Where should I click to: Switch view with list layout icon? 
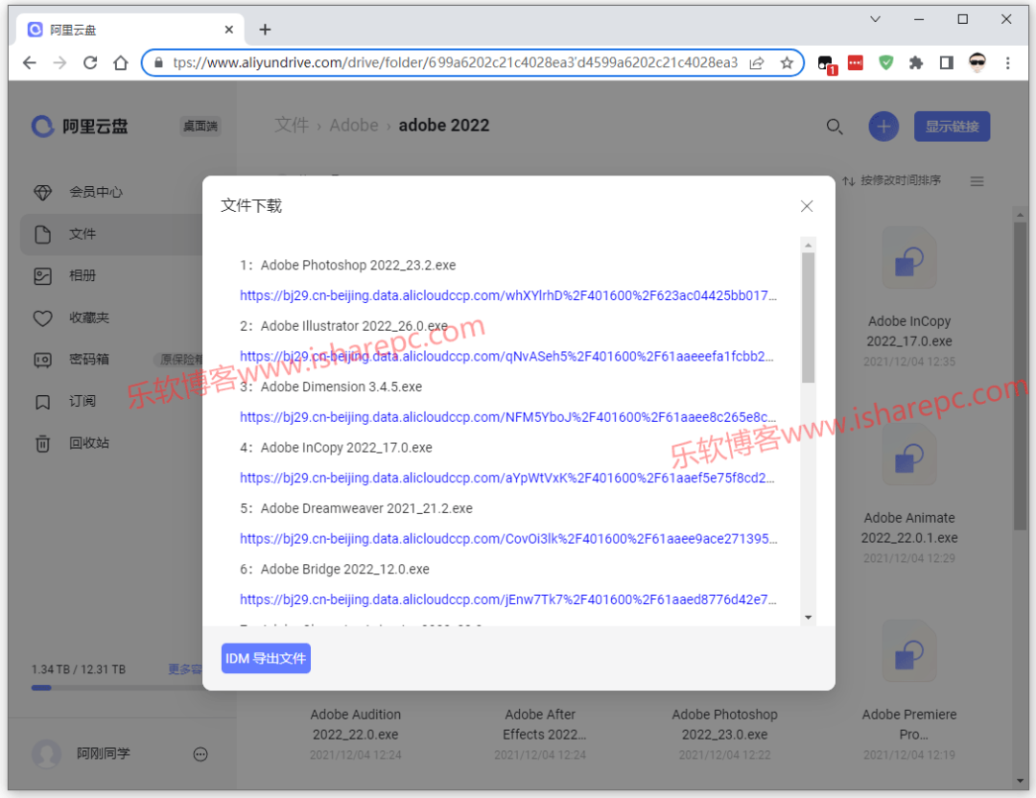pyautogui.click(x=977, y=181)
